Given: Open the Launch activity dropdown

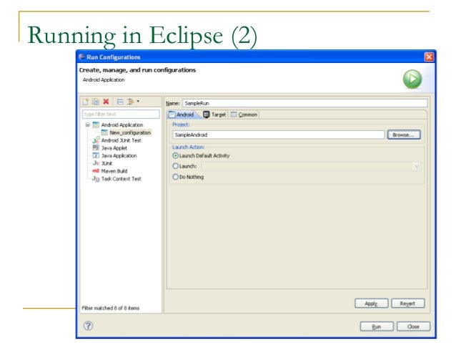Looking at the screenshot, I should click(x=417, y=166).
